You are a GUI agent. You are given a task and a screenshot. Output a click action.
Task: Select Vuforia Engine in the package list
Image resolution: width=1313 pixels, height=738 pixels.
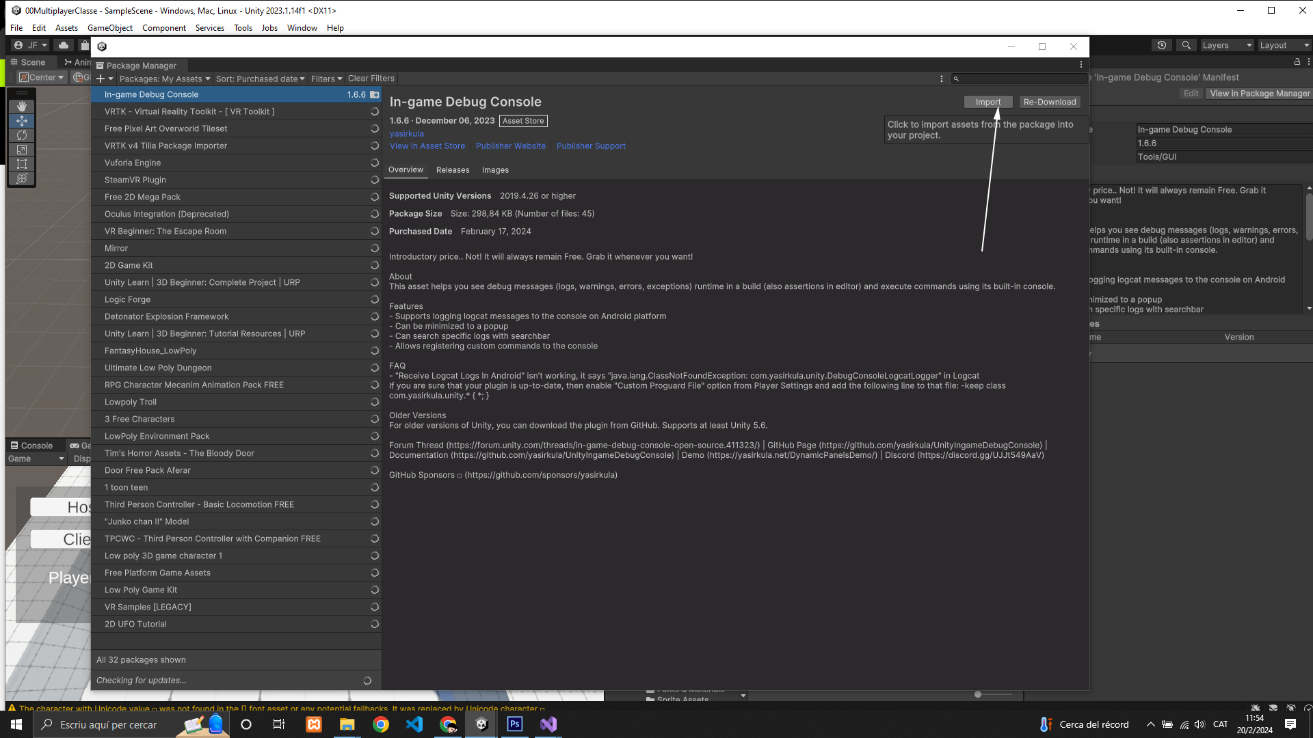click(133, 163)
